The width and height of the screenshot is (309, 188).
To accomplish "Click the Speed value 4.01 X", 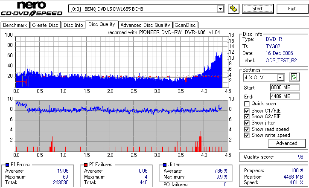I will coord(296,182).
